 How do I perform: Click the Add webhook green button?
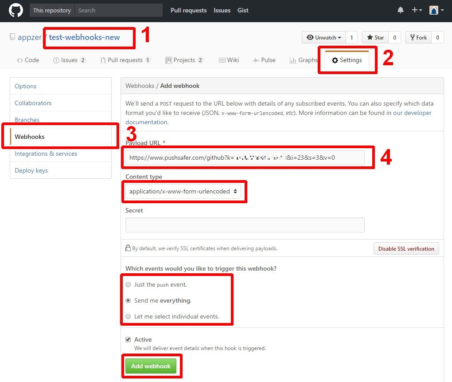[151, 366]
